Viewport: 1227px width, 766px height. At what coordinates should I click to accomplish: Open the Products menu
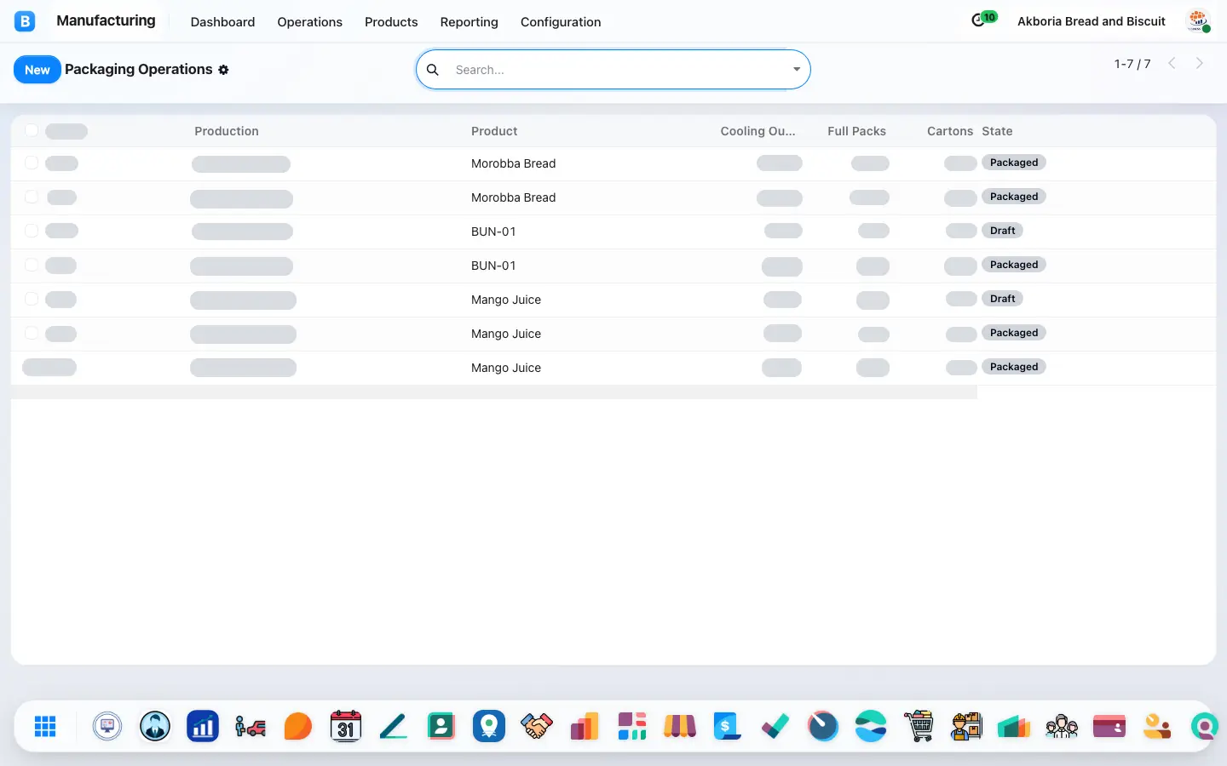(391, 22)
